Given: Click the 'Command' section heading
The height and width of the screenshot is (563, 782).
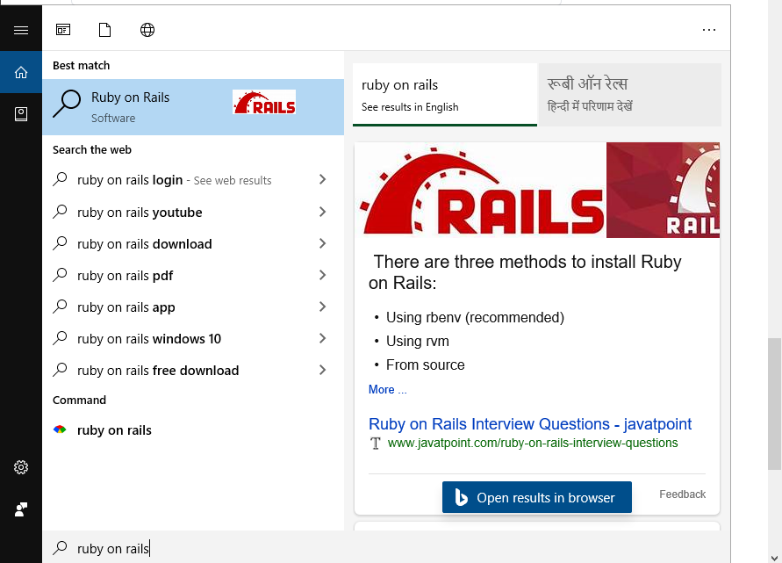Looking at the screenshot, I should tap(79, 400).
